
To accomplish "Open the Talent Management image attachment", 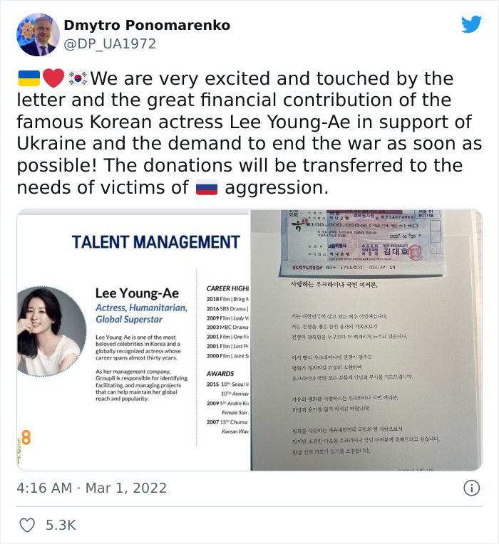I will (x=133, y=340).
